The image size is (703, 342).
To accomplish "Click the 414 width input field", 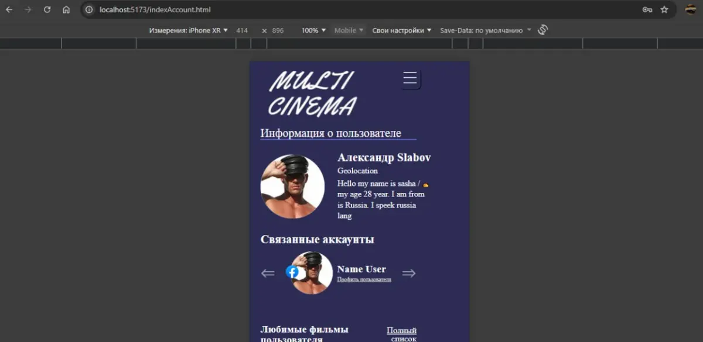I will (243, 30).
